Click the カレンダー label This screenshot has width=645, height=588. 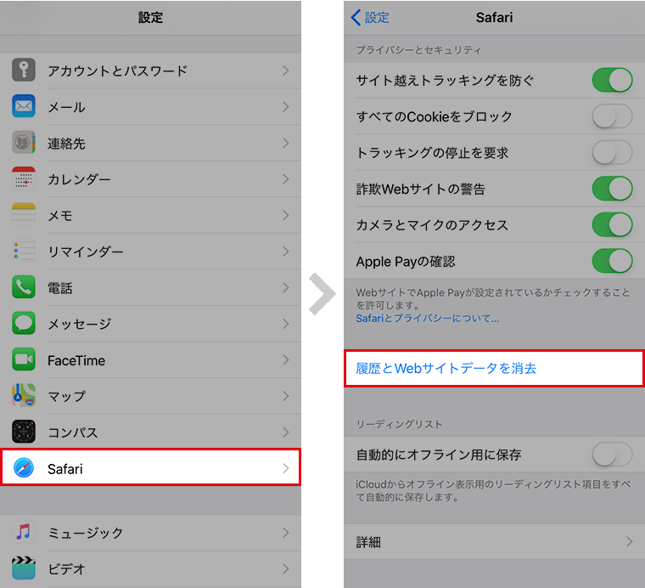point(79,179)
